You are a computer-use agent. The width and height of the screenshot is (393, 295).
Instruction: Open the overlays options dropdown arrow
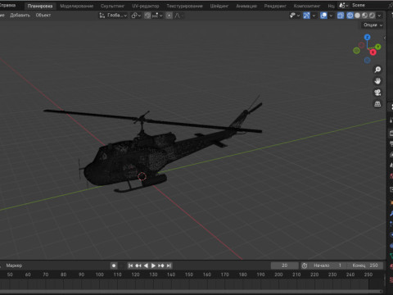click(x=331, y=16)
